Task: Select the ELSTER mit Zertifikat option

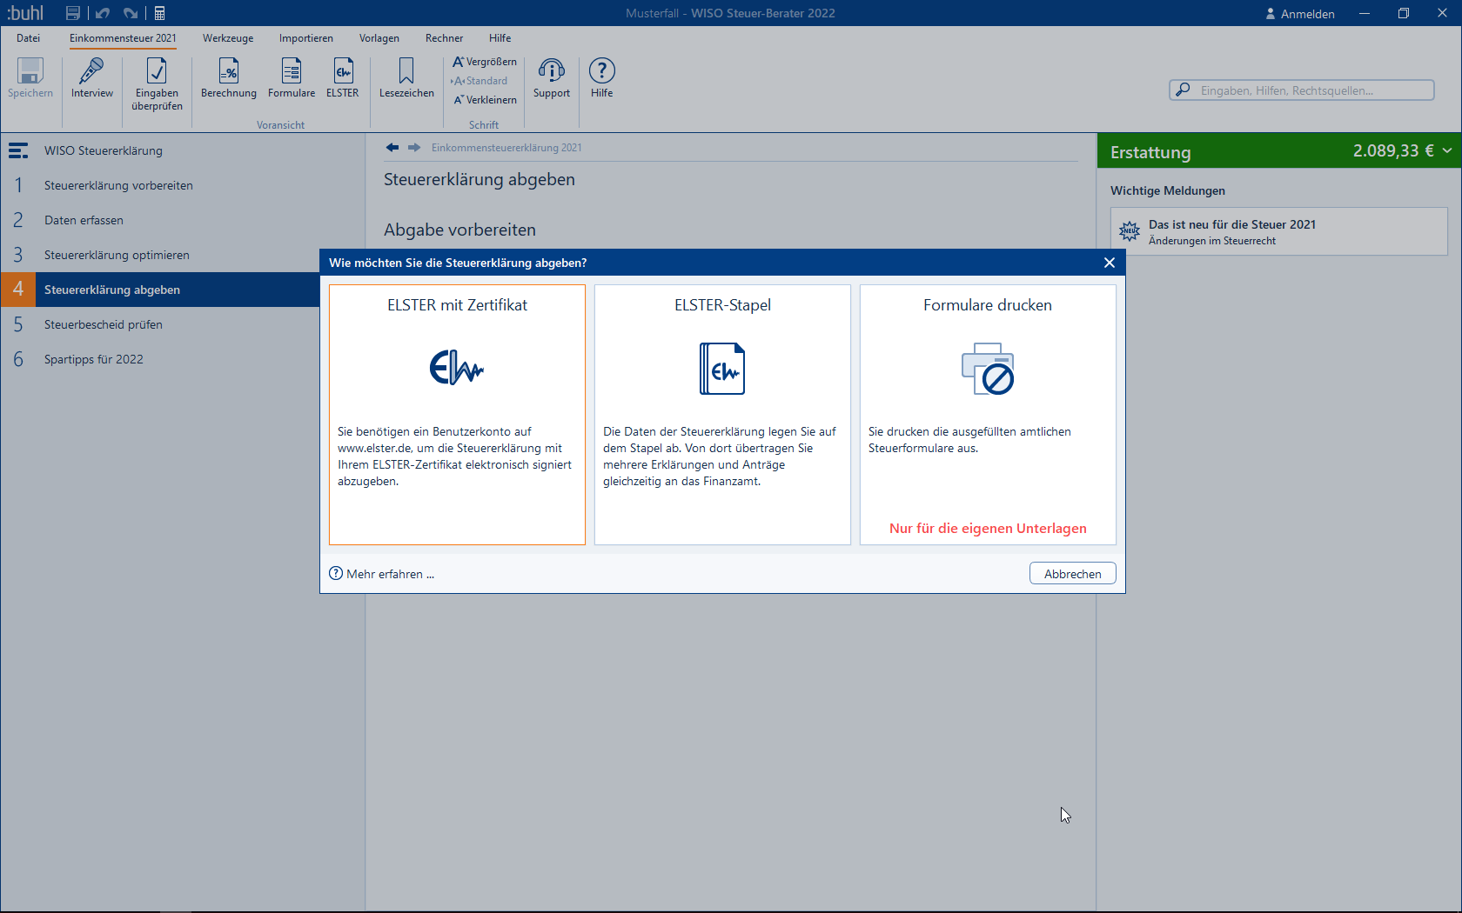Action: 457,415
